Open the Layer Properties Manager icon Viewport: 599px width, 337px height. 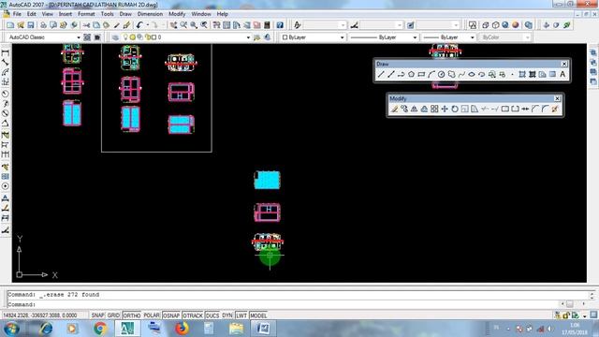(115, 37)
